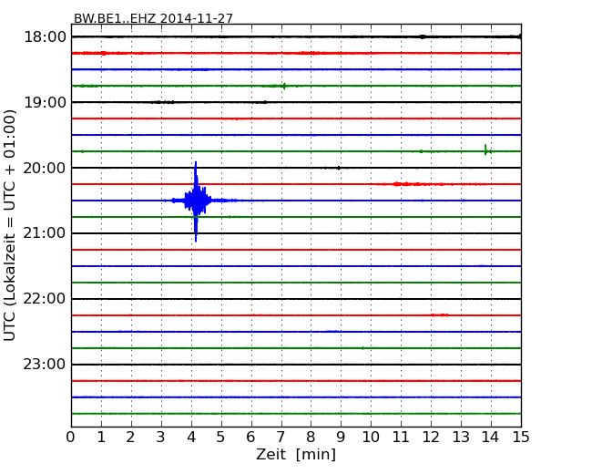Viewport: 592px width, 474px height.
Task: Click the x-axis tick label 4
Action: [x=191, y=438]
